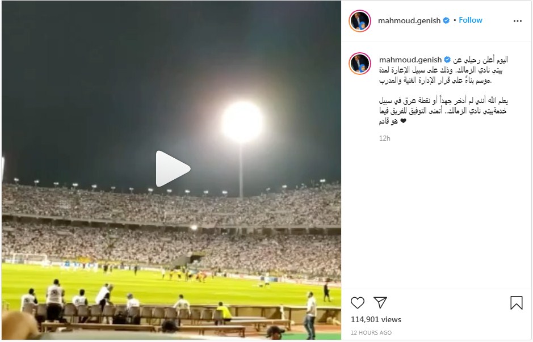Click the avatar next to caption
This screenshot has height=342, width=533.
coord(360,63)
